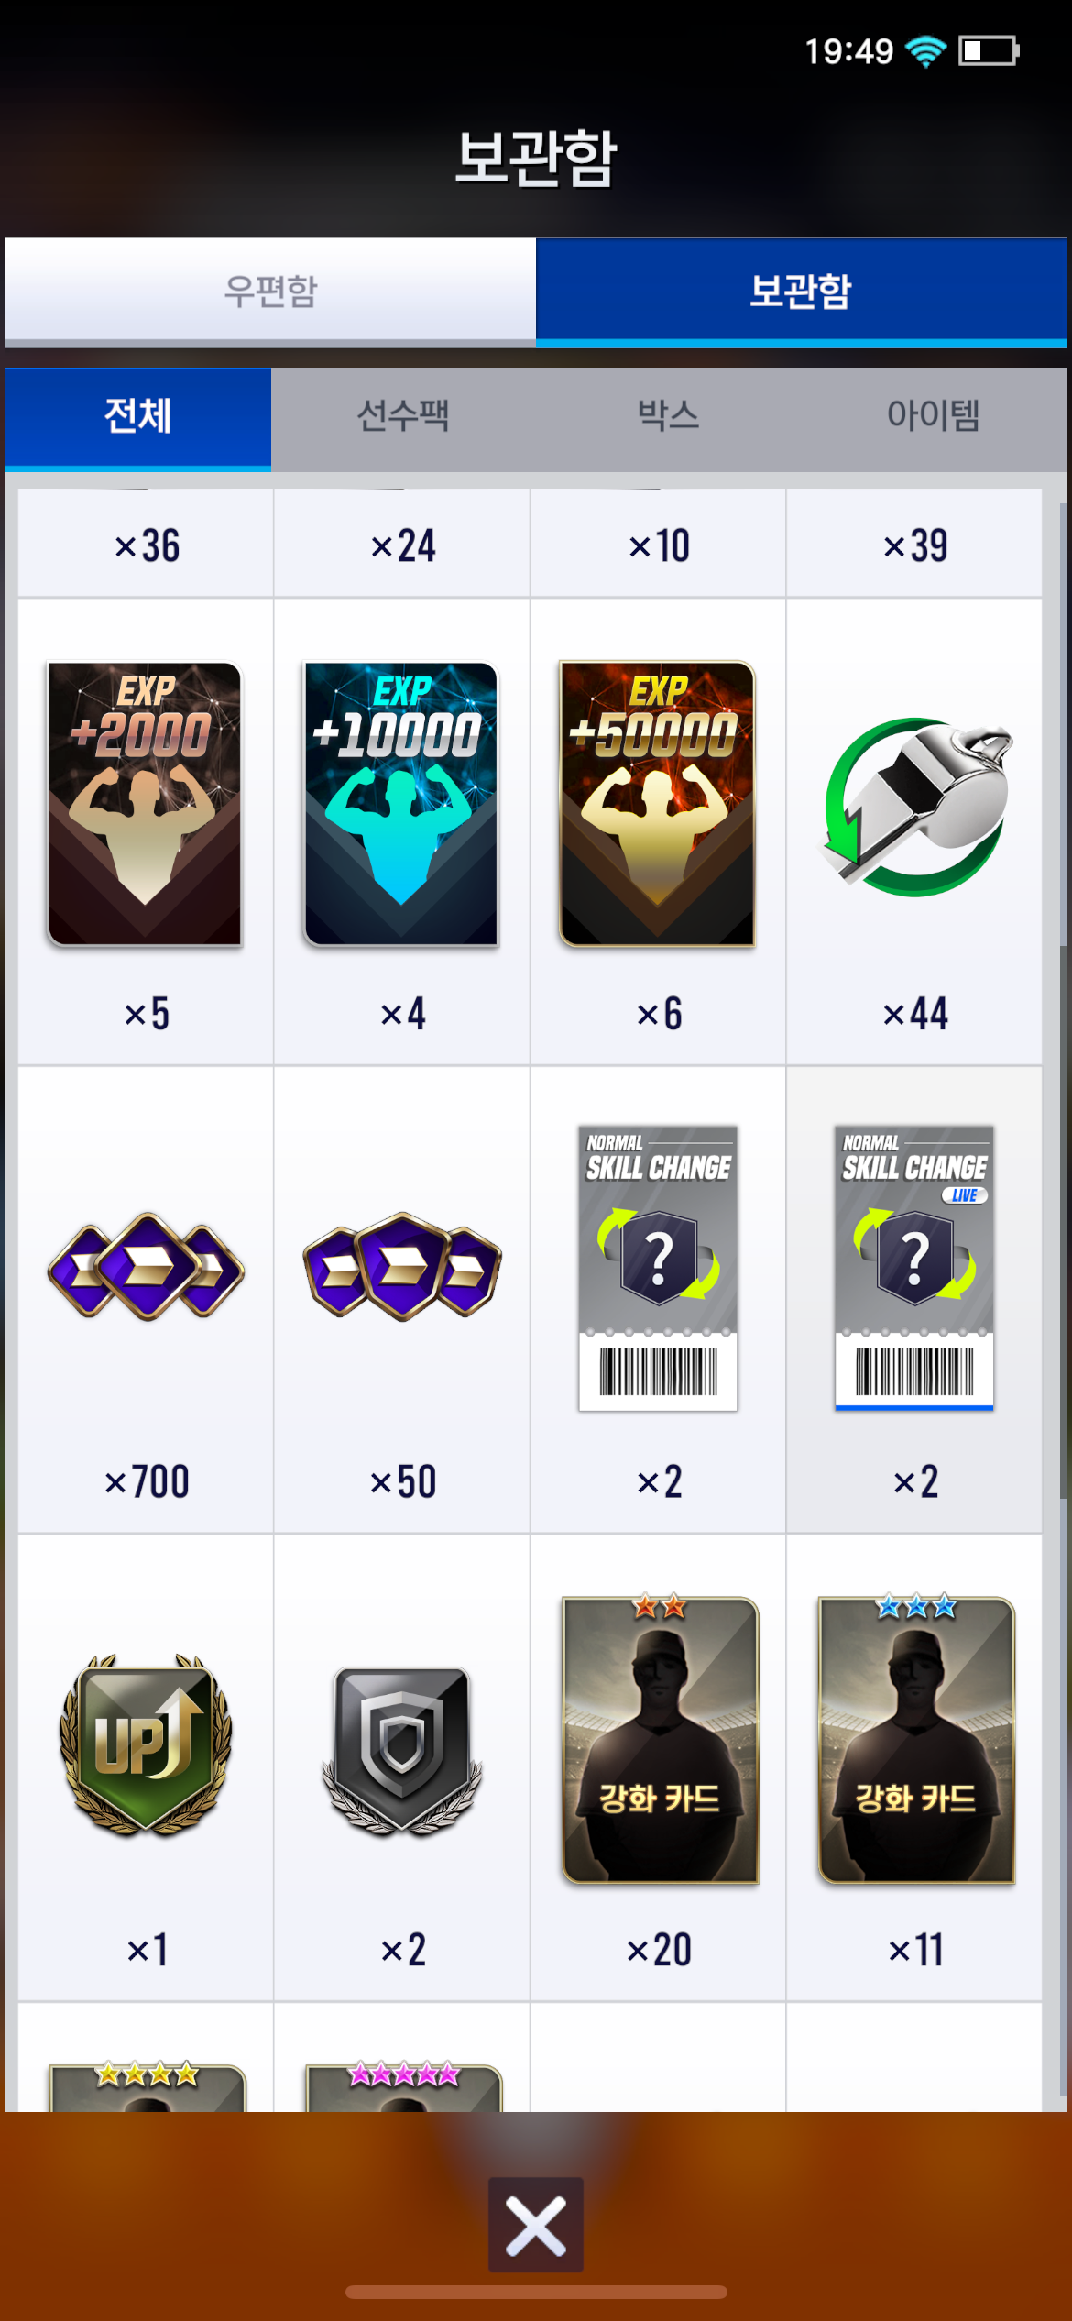The height and width of the screenshot is (2321, 1072).
Task: Open the 박스 filter tab
Action: [669, 417]
